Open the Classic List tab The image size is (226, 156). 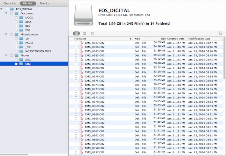[x=10, y=3]
